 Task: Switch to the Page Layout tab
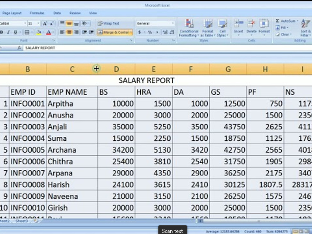point(12,13)
